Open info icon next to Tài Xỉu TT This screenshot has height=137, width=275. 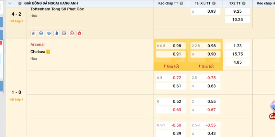(213, 3)
